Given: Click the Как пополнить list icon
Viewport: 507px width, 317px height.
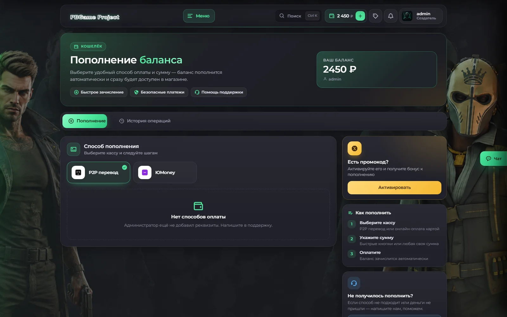Looking at the screenshot, I should coord(350,213).
